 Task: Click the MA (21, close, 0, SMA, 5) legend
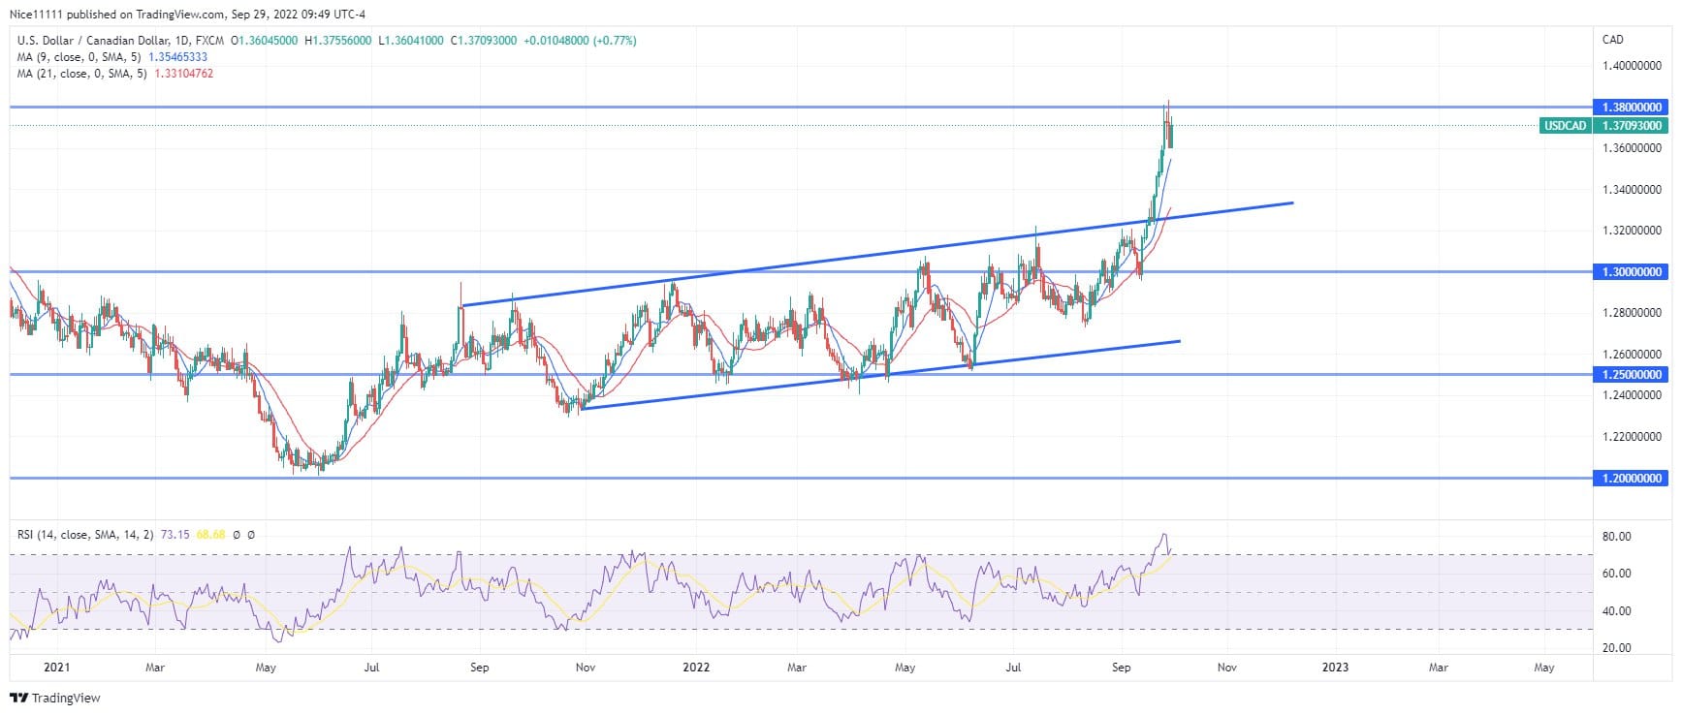coord(82,74)
